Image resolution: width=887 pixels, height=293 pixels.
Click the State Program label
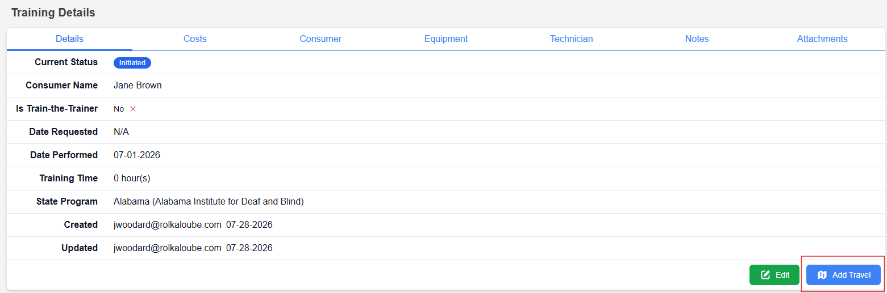click(67, 202)
